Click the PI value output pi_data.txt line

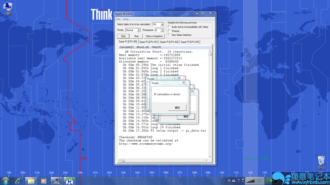pyautogui.click(x=165, y=131)
